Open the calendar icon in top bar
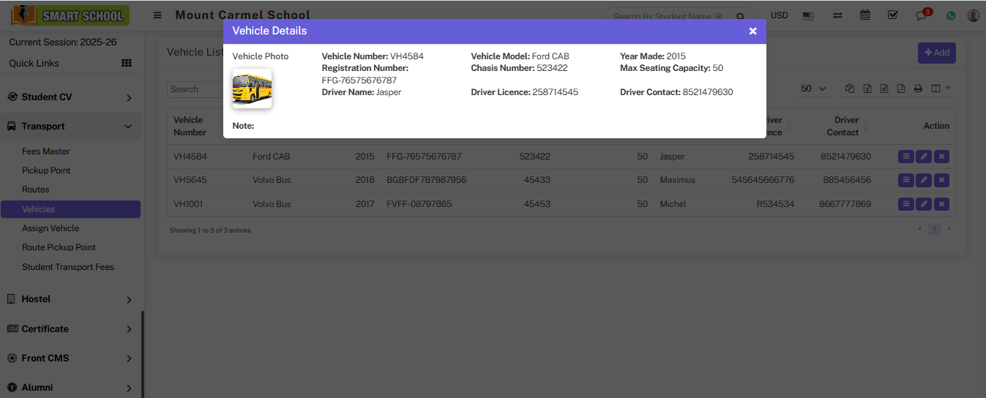The width and height of the screenshot is (986, 398). (865, 15)
